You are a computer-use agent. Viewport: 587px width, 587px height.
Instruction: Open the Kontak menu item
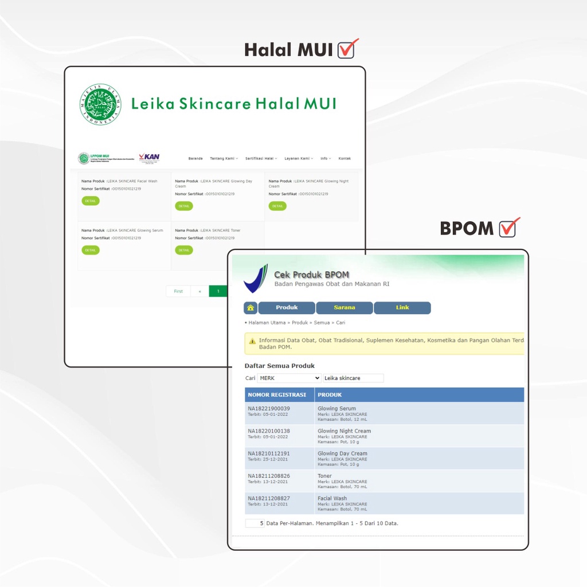click(x=345, y=159)
